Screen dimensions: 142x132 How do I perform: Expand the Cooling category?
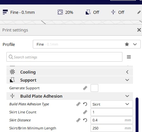tap(127, 72)
